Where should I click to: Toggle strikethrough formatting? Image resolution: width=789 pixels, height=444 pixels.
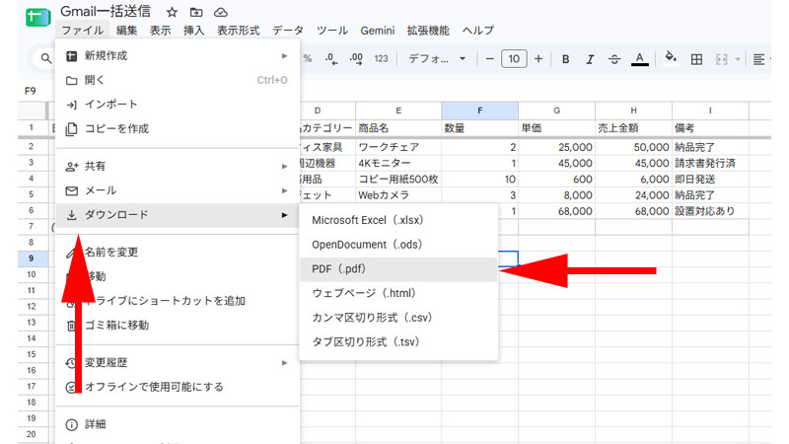pos(614,59)
